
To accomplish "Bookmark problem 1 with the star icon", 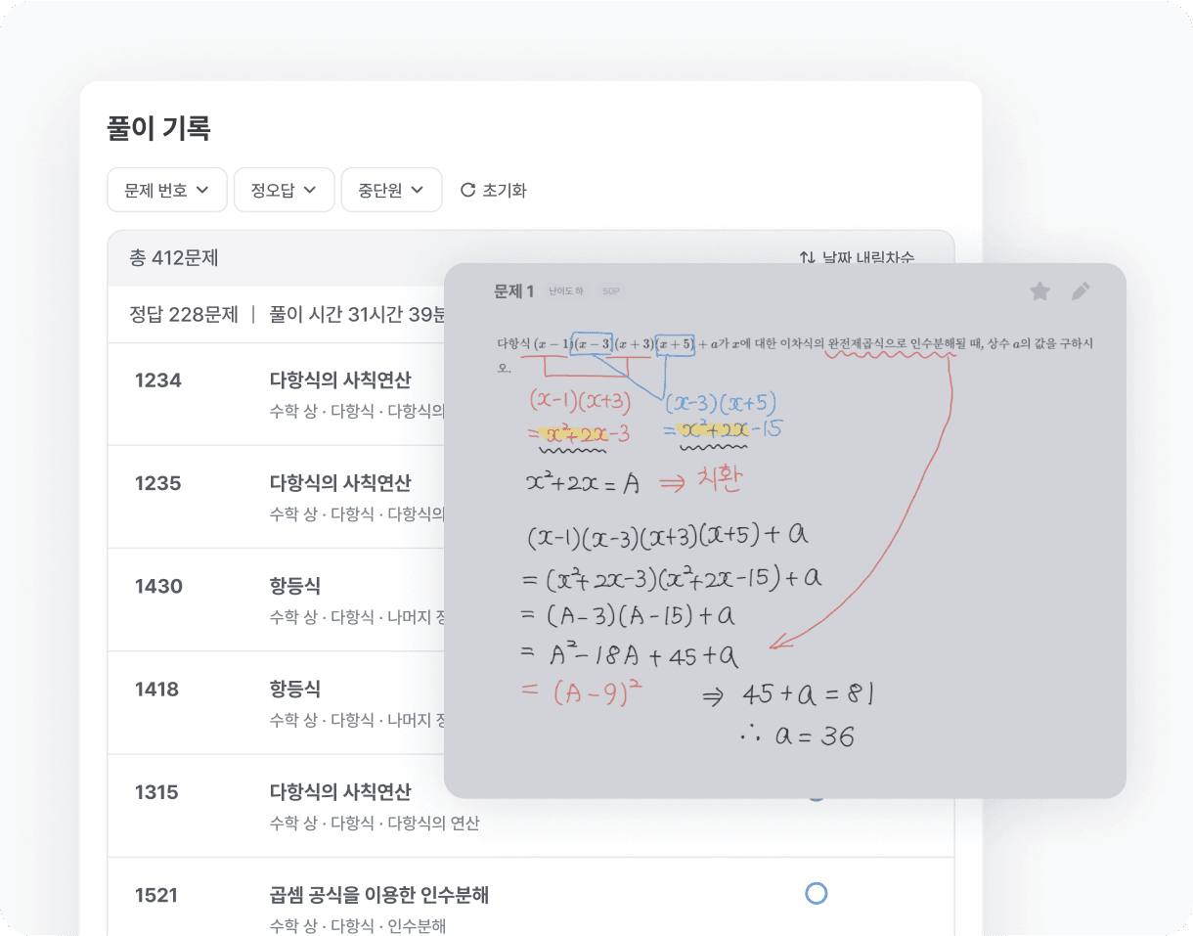I will click(1040, 290).
